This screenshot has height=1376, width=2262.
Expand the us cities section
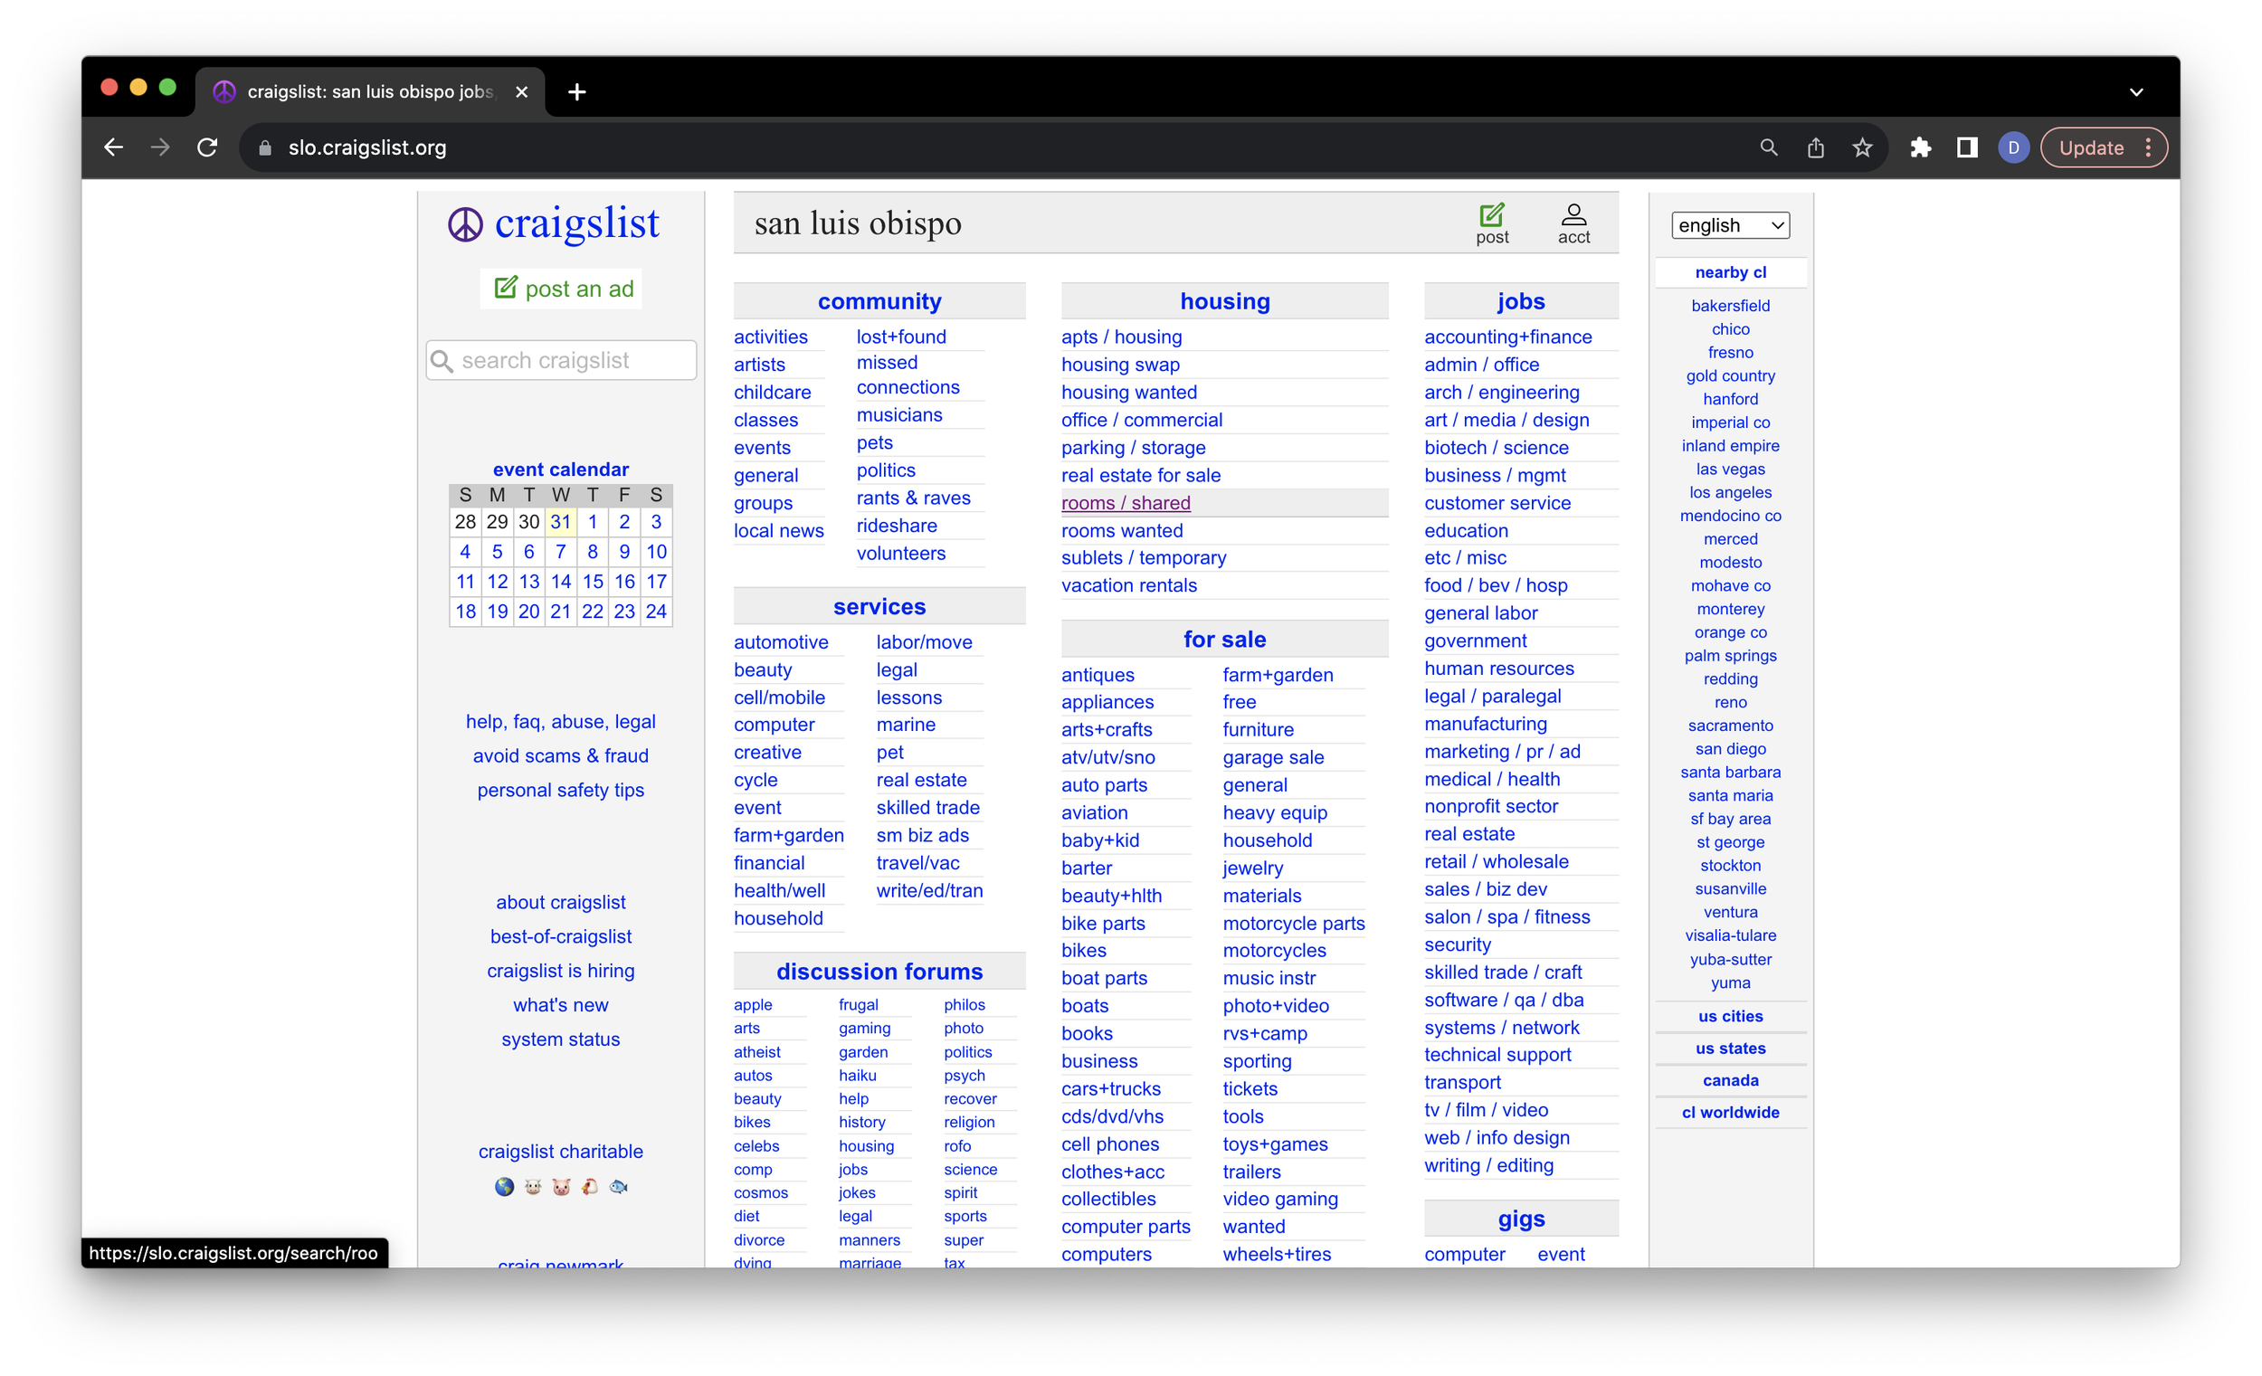tap(1730, 1016)
